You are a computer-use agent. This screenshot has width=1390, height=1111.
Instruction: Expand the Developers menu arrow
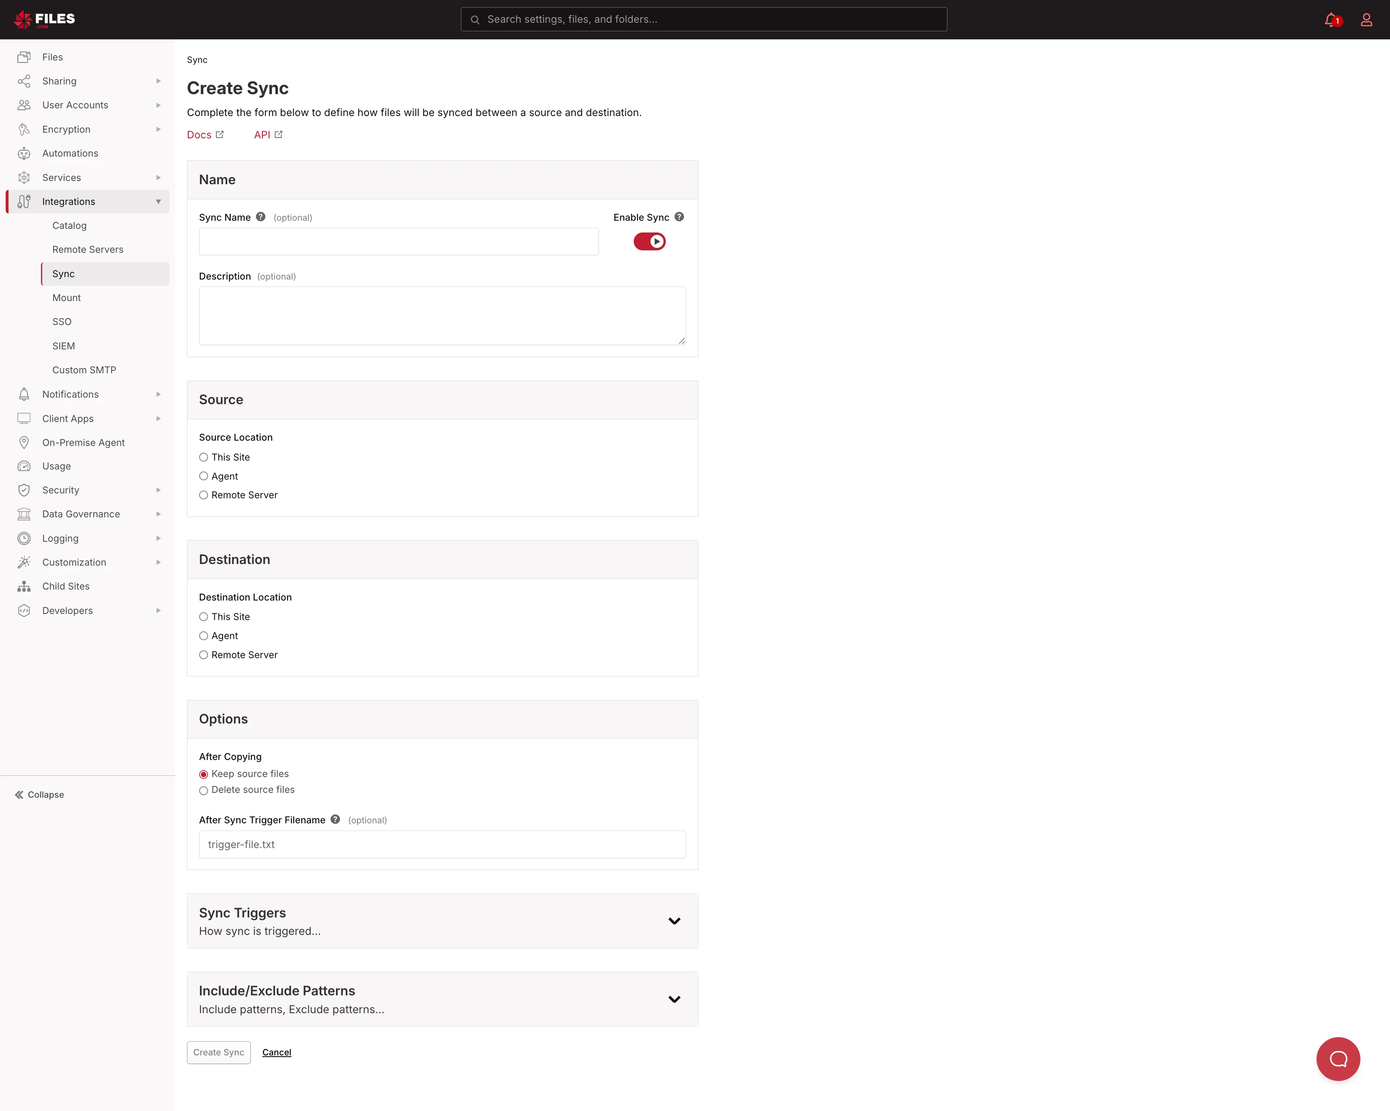pyautogui.click(x=158, y=611)
